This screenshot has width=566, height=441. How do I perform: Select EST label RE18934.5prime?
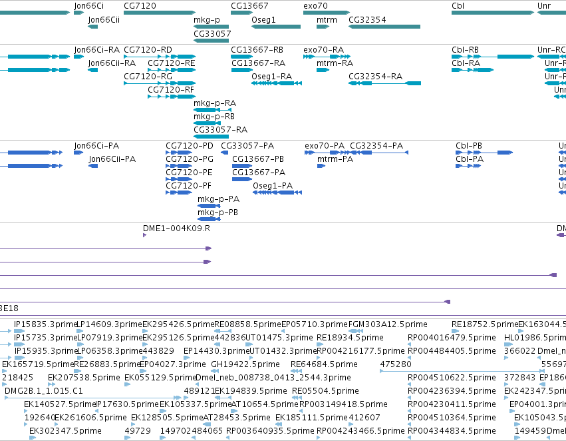350,338
